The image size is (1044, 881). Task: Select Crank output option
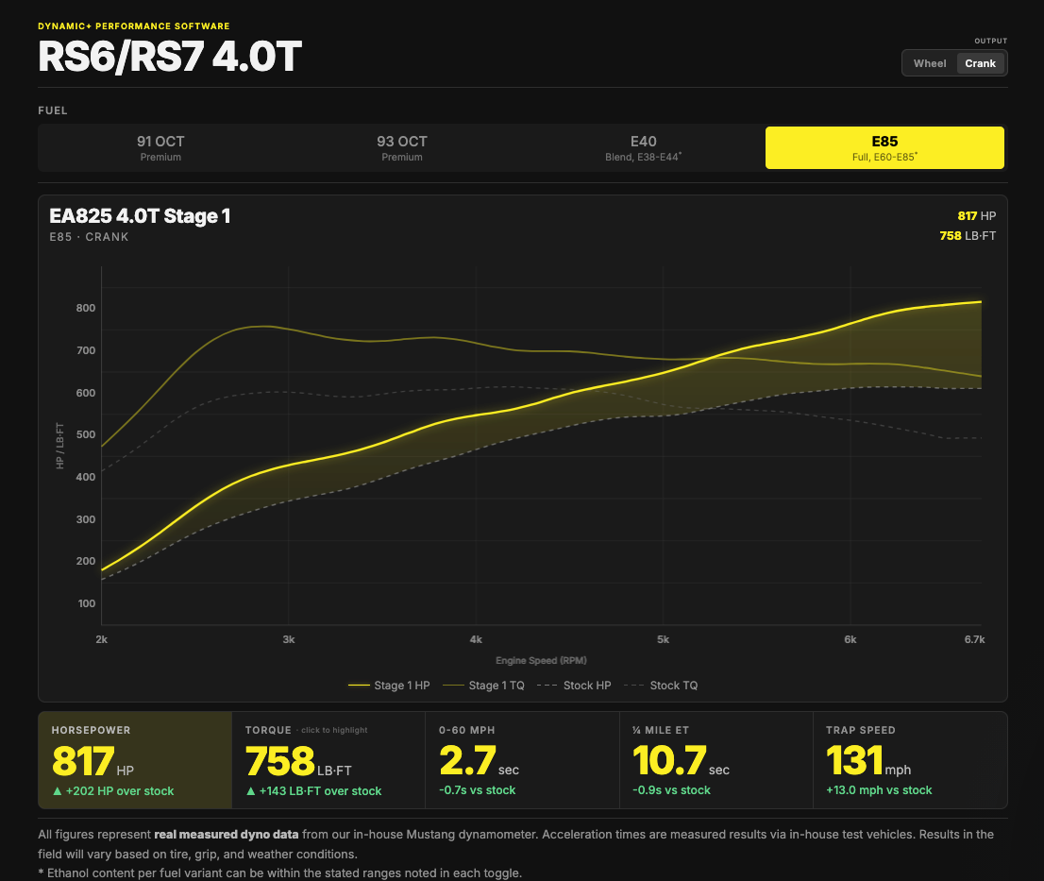(x=980, y=63)
